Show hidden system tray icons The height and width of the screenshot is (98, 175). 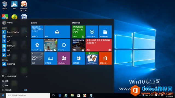(x=140, y=96)
